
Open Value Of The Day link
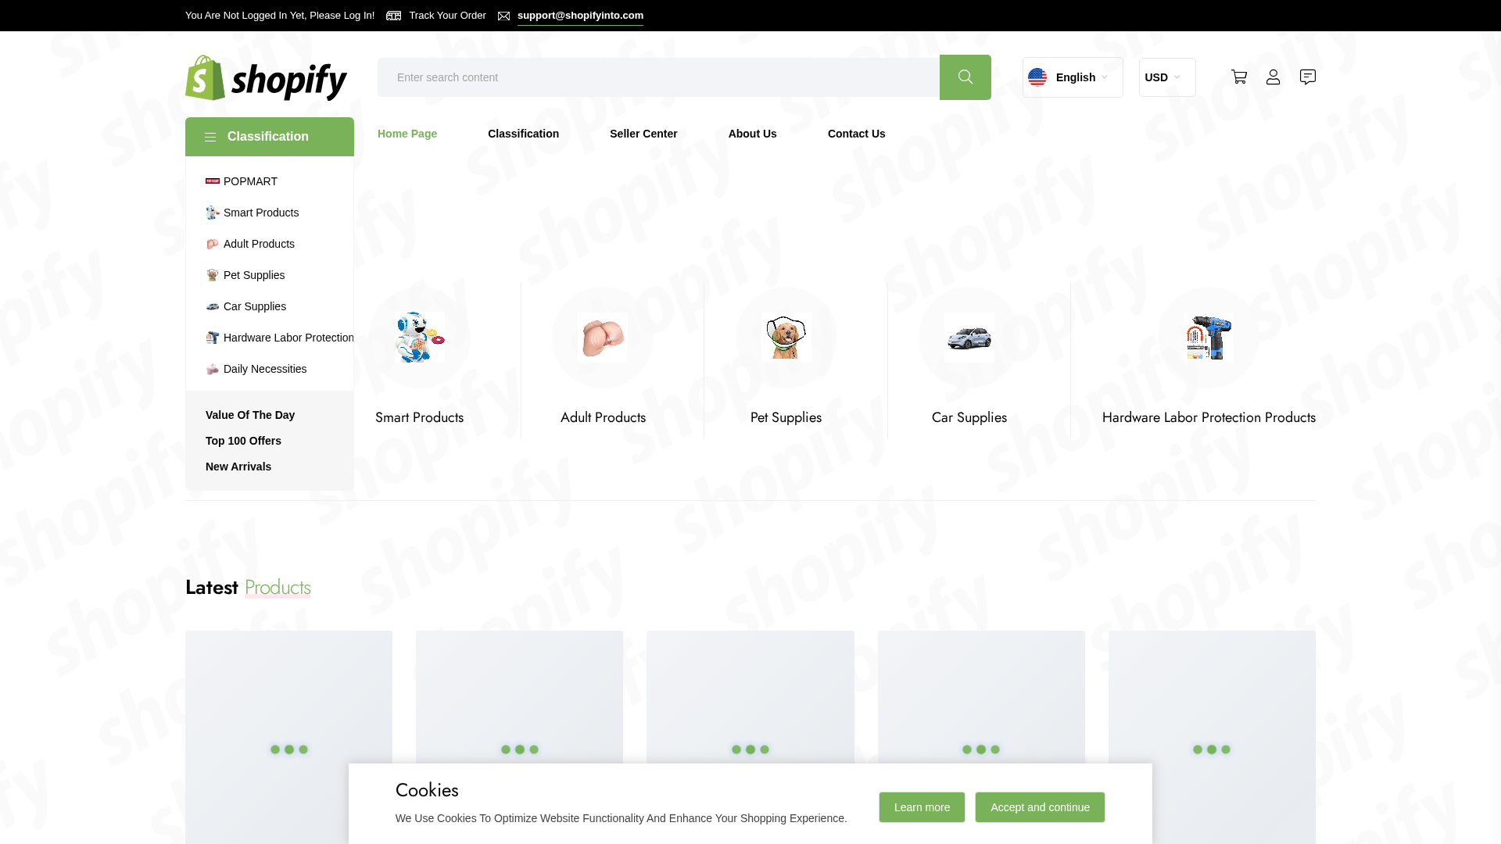[250, 415]
